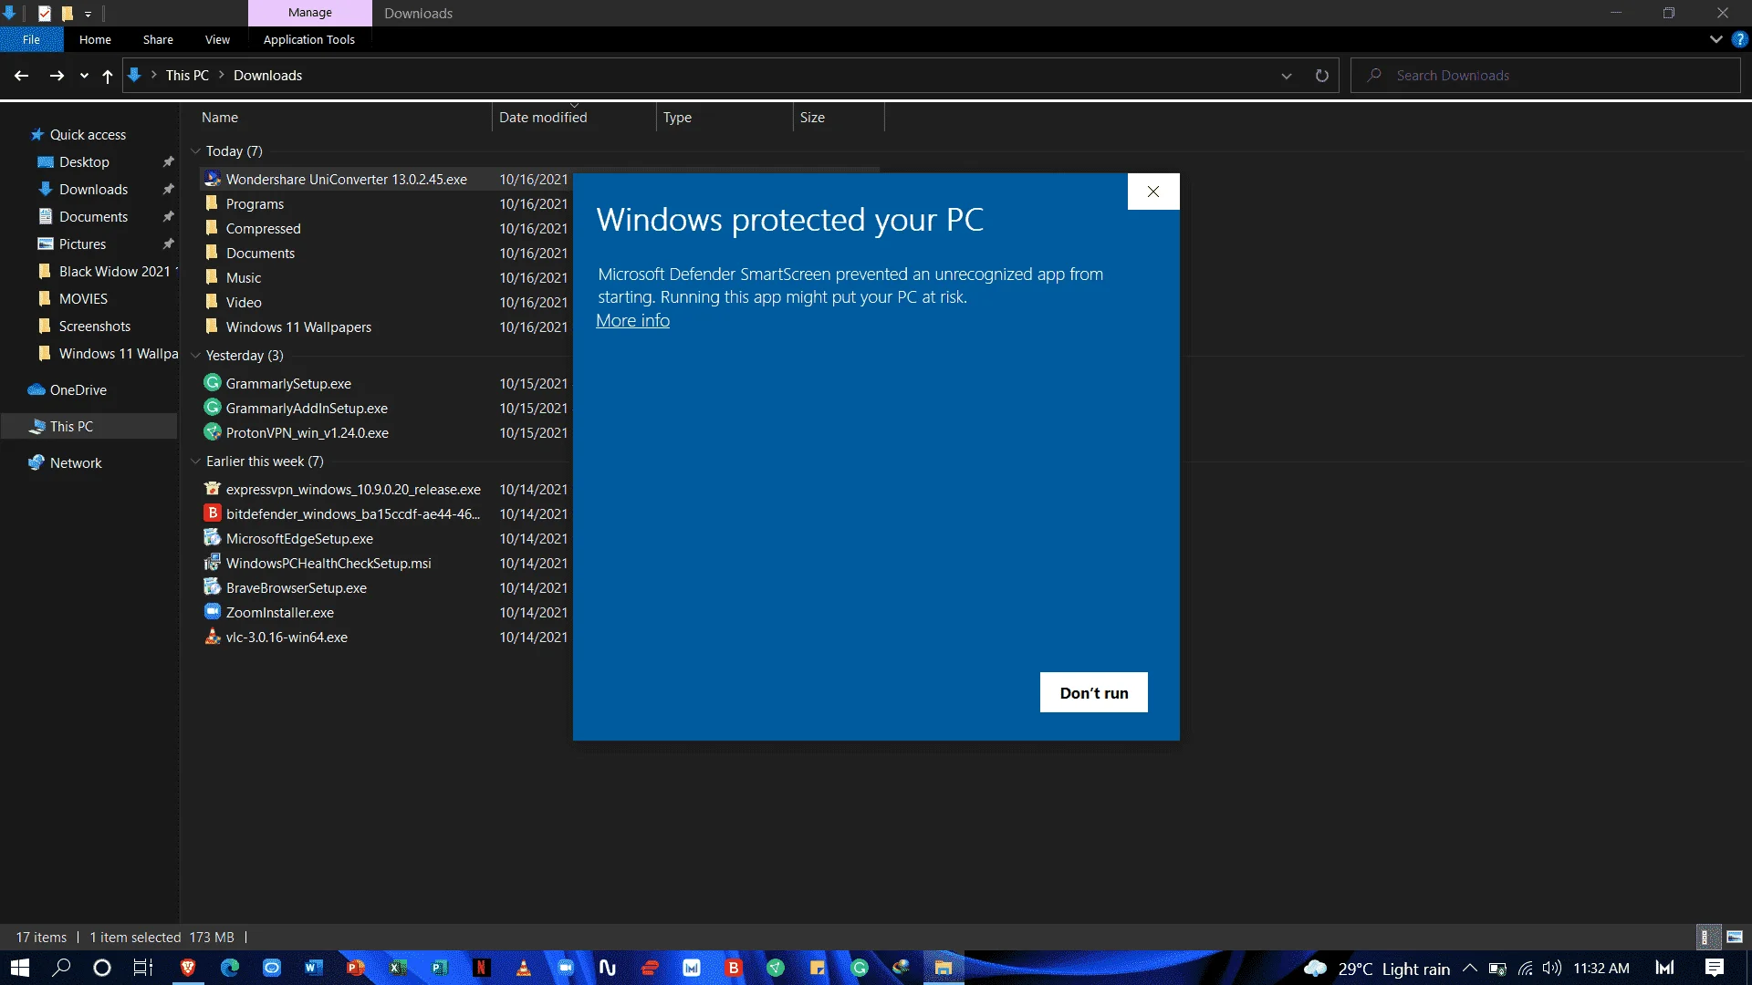
Task: Go back with the back arrow
Action: pos(21,76)
